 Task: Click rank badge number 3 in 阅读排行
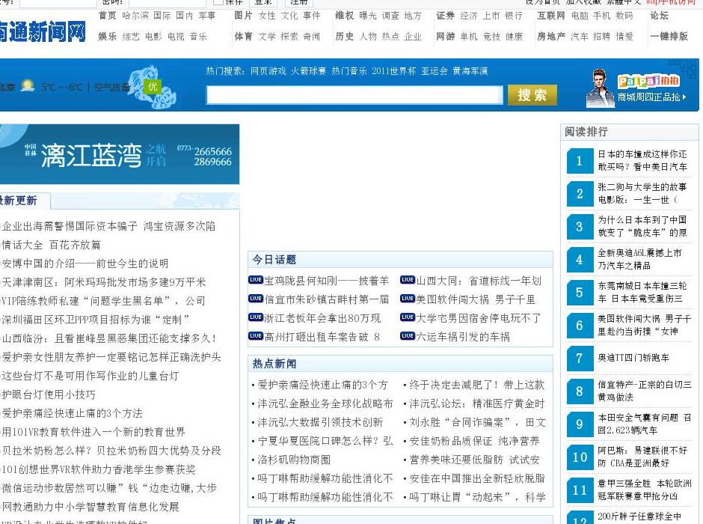point(580,227)
